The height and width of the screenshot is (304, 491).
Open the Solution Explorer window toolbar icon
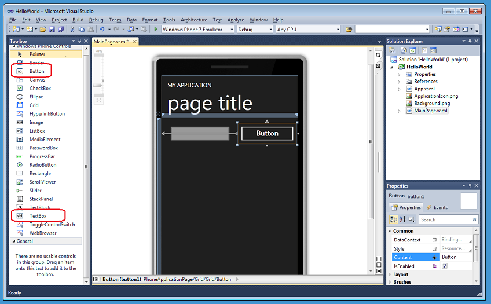[x=438, y=29]
